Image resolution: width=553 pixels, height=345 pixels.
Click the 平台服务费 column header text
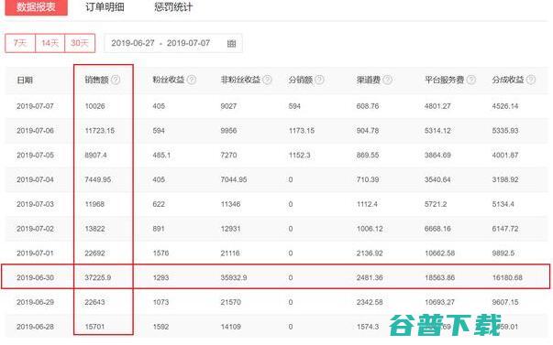coord(445,80)
